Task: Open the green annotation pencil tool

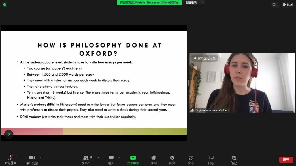Action: [x=9, y=134]
